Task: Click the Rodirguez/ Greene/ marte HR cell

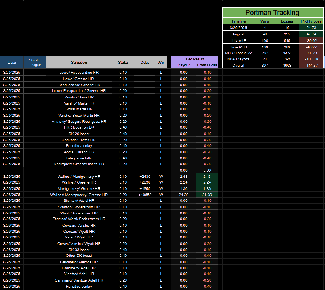Action: 79,164
